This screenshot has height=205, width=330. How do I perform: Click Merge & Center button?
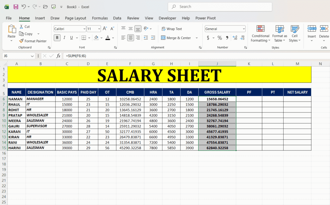176,38
